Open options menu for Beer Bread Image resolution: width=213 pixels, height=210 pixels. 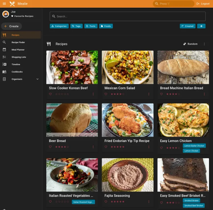[x=93, y=147]
